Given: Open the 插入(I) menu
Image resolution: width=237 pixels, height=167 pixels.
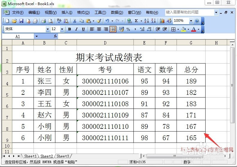Looking at the screenshot, I should 67,13.
